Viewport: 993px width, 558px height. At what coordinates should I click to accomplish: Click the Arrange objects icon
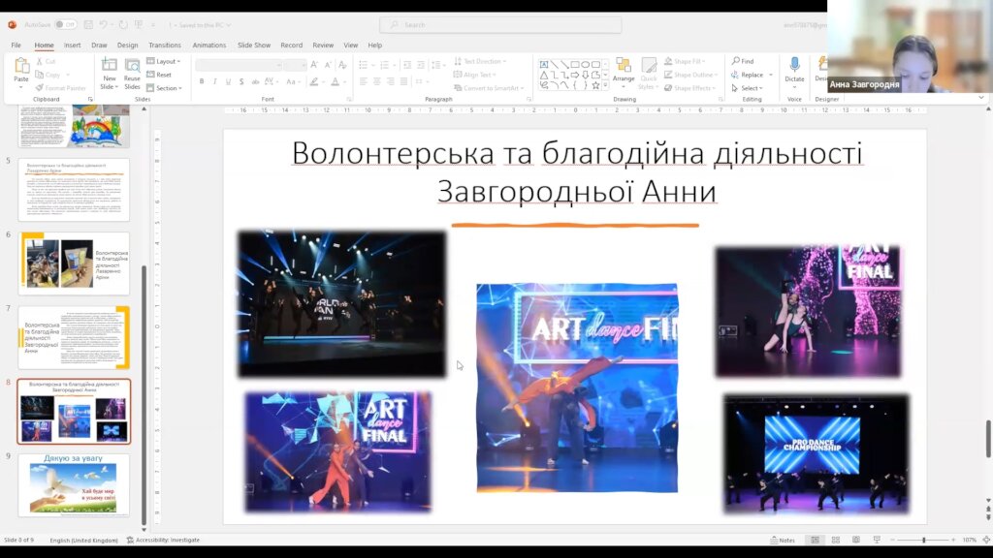pyautogui.click(x=624, y=66)
